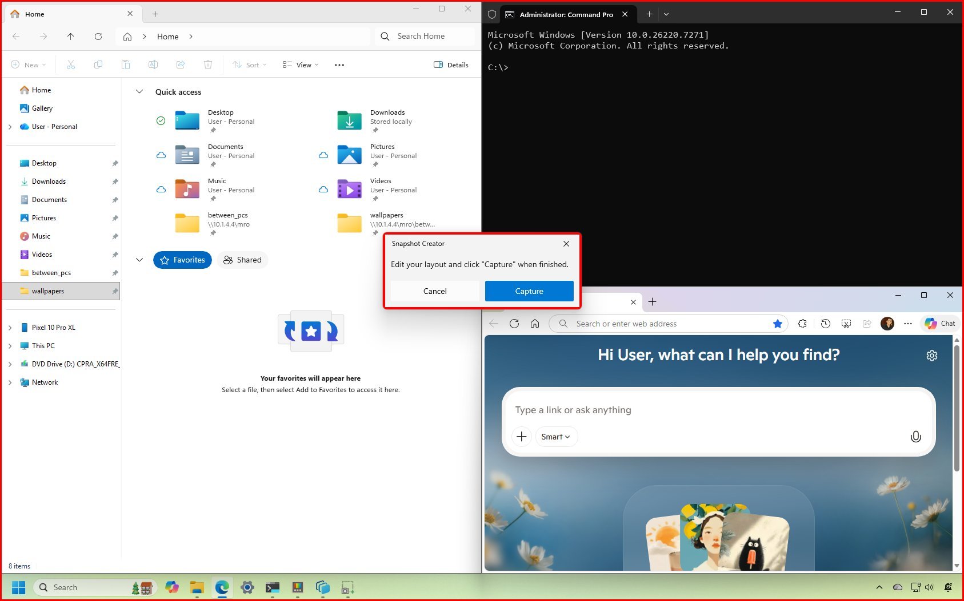Viewport: 964px width, 601px height.
Task: Cancel the Snapshot Creator dialog
Action: click(434, 291)
